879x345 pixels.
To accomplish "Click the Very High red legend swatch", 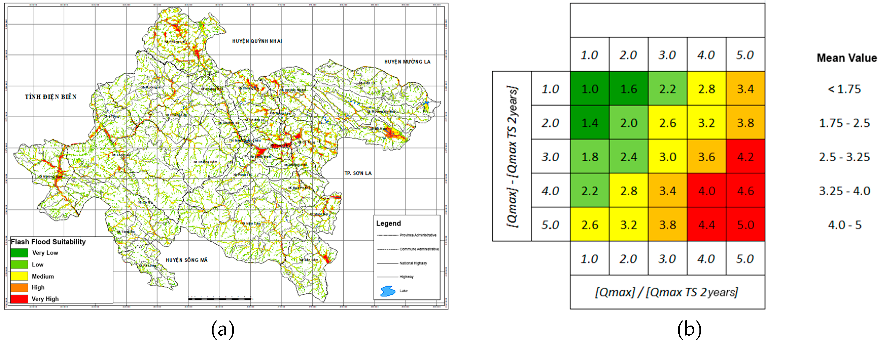I will click(x=19, y=299).
